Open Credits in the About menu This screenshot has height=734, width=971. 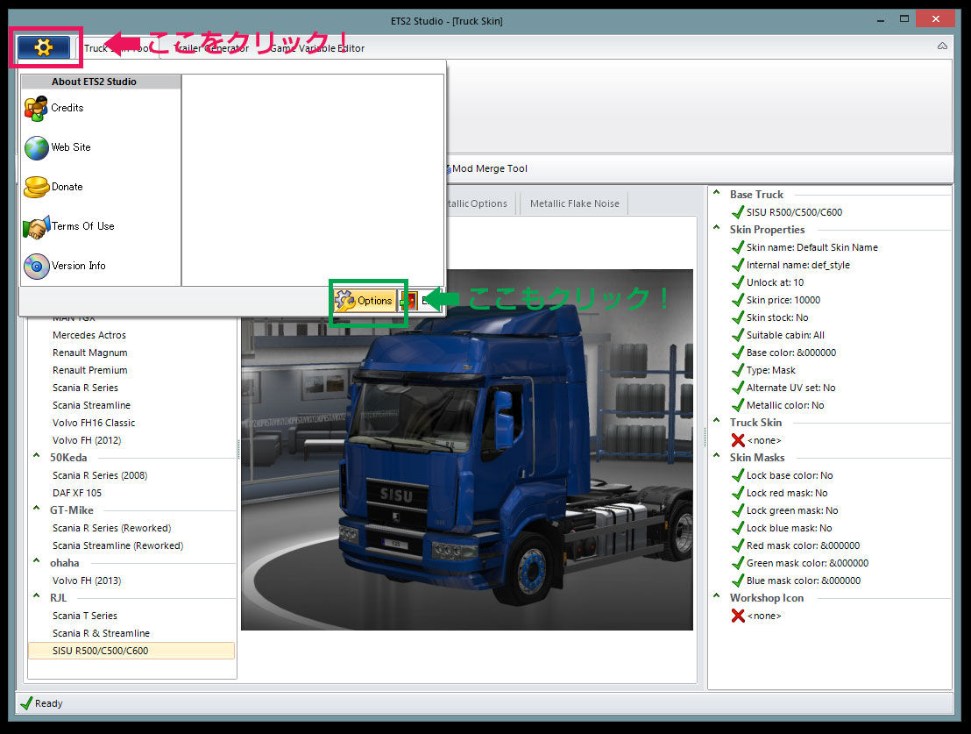coord(53,108)
